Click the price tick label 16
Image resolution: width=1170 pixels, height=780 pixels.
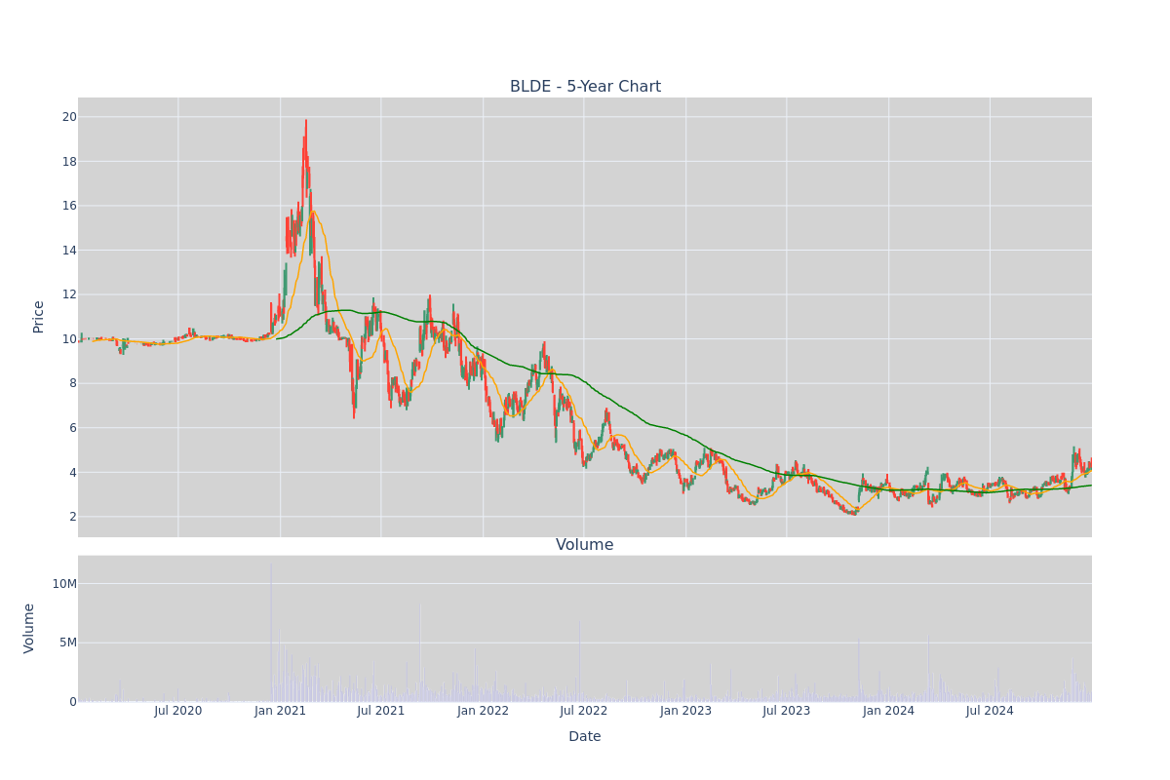pyautogui.click(x=69, y=206)
